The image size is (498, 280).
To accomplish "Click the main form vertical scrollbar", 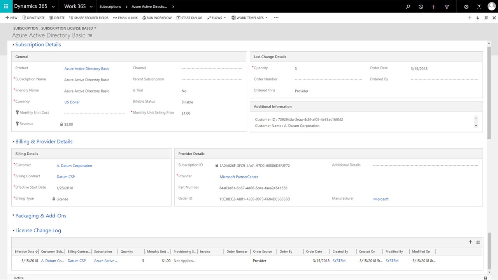I will point(489,93).
